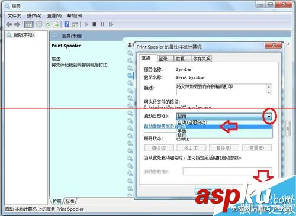The width and height of the screenshot is (296, 216).
Task: Click the 暂停(P) service button
Action: click(x=224, y=148)
